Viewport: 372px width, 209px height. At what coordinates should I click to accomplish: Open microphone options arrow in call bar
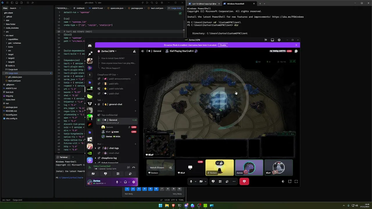pos(195,182)
